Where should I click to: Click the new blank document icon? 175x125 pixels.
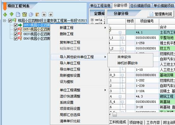point(18,14)
